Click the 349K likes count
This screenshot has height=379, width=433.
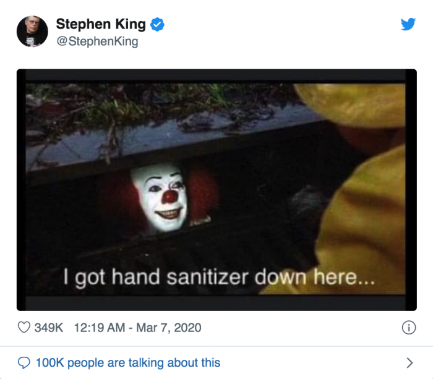(x=49, y=328)
